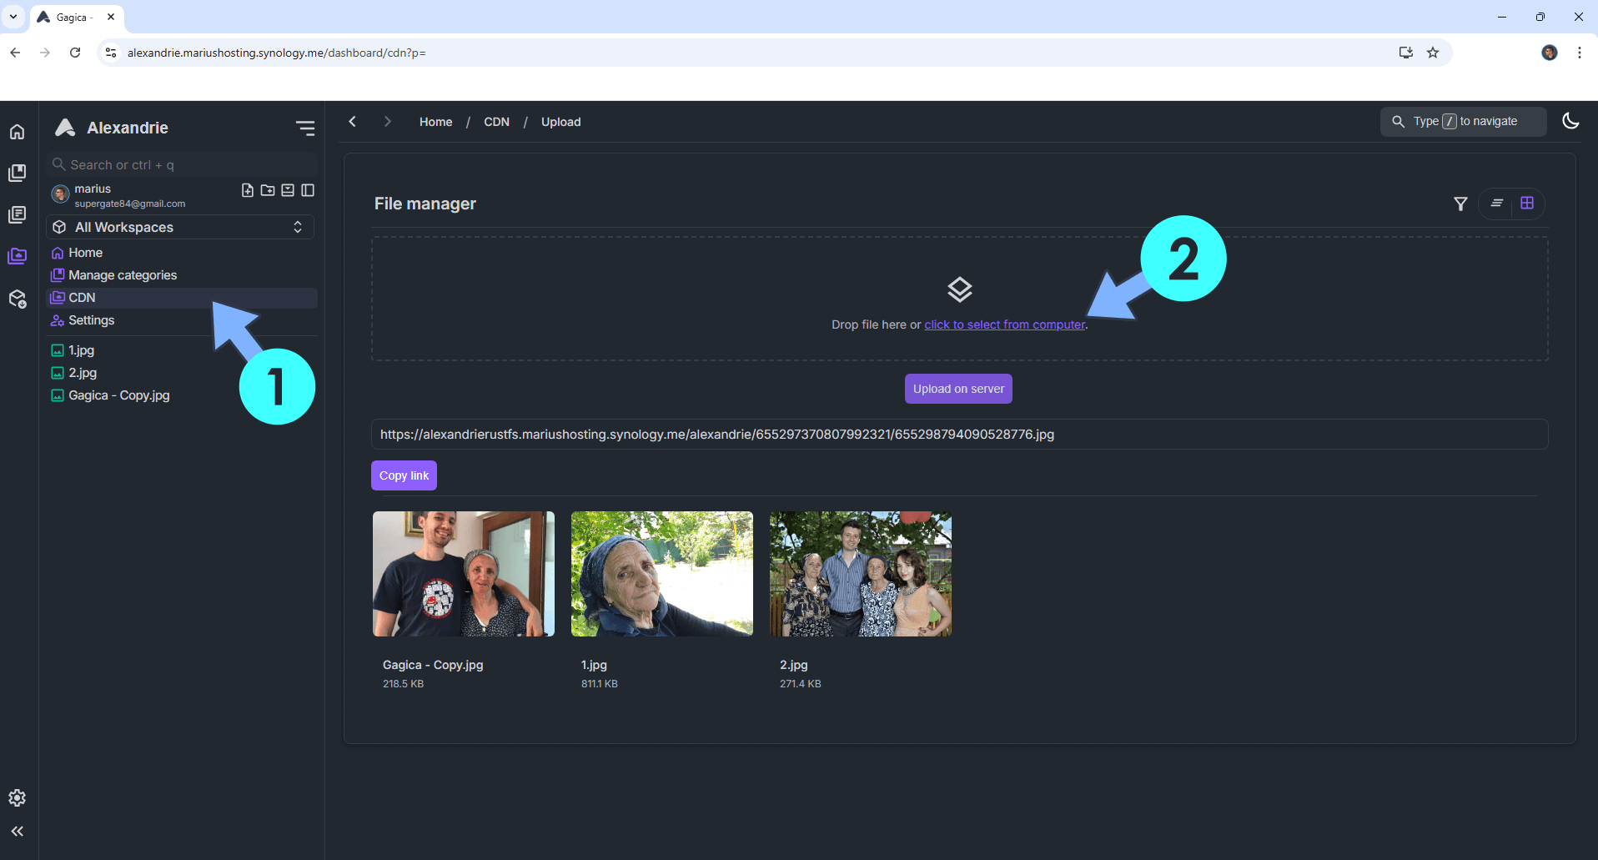Open Manage categories in sidebar

[x=123, y=275]
